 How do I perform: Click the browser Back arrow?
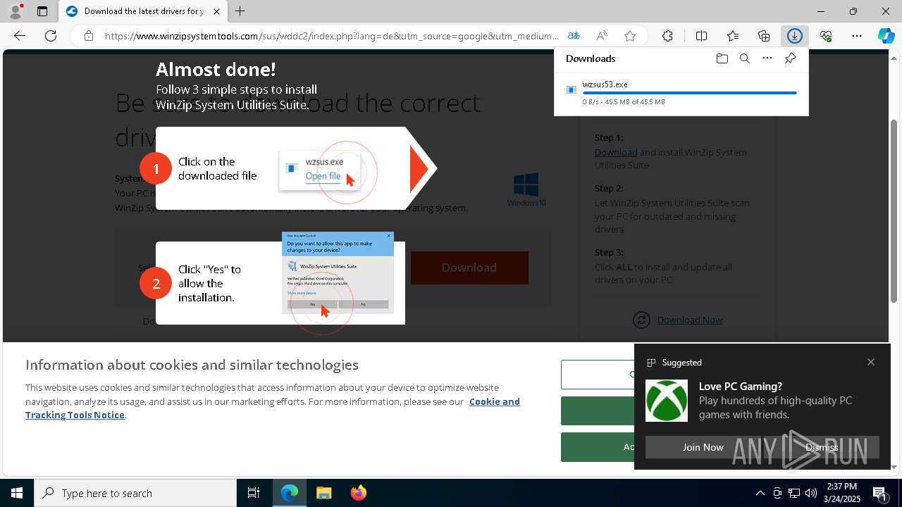[20, 36]
